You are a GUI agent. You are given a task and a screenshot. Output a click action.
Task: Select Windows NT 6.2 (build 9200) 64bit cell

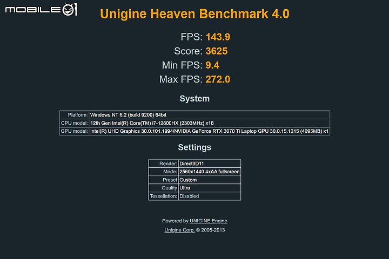coord(209,115)
